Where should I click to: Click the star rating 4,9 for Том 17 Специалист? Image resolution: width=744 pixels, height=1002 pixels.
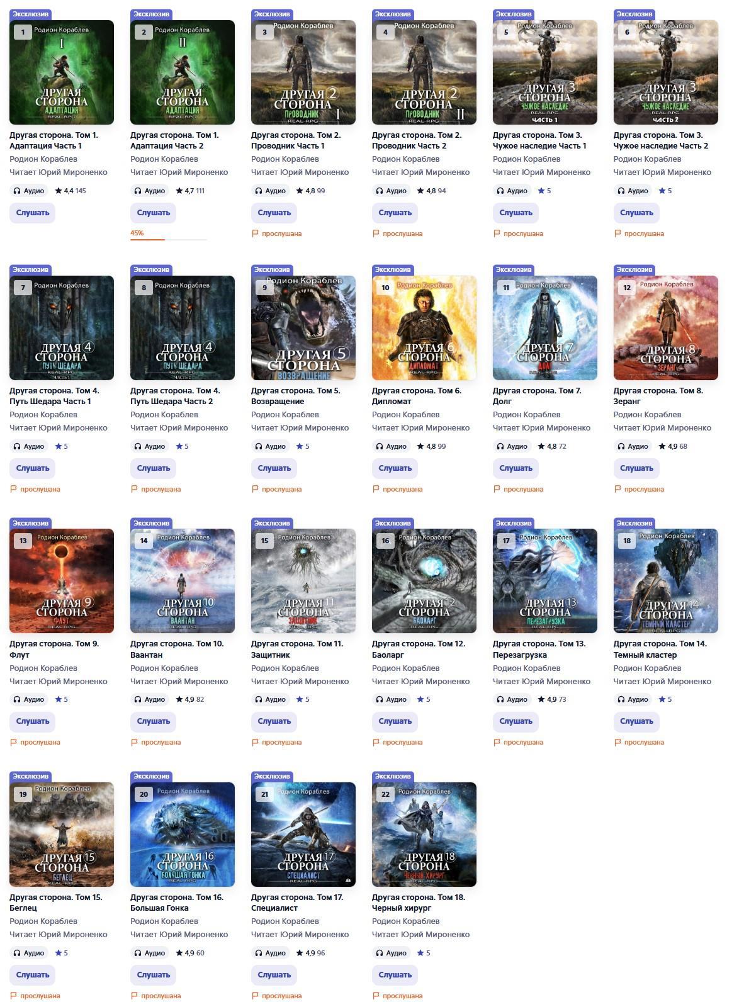click(311, 953)
